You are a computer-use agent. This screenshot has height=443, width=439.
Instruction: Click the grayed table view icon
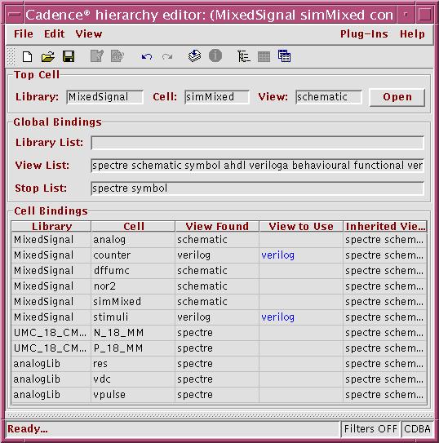(x=264, y=56)
